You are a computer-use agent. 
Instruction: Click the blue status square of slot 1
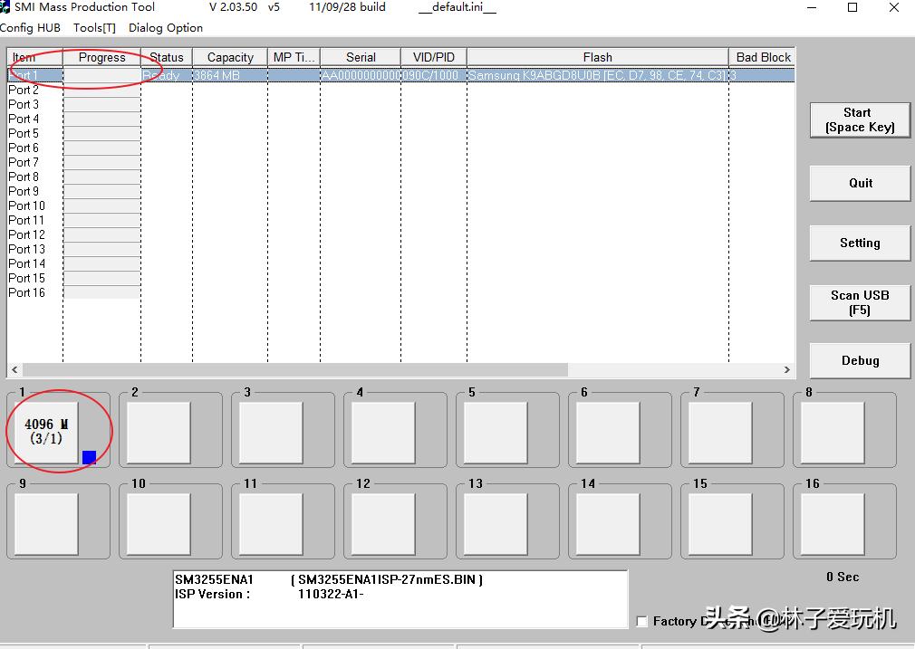[x=90, y=457]
